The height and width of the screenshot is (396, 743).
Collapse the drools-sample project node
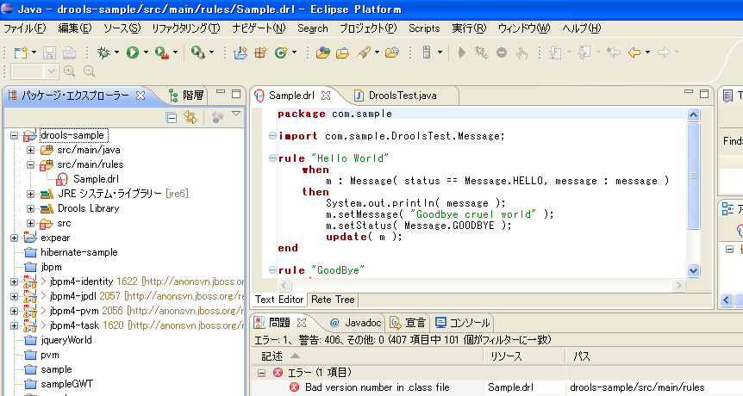pyautogui.click(x=15, y=135)
